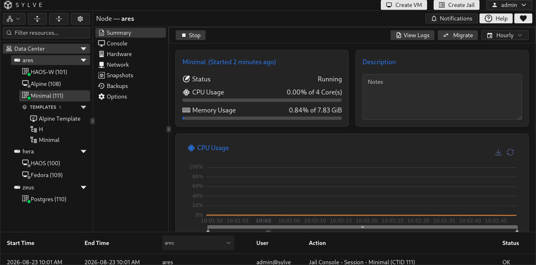
Task: Open the Snapshots tab
Action: [x=131, y=75]
